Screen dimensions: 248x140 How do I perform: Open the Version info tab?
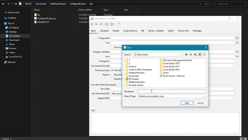[x=183, y=31]
